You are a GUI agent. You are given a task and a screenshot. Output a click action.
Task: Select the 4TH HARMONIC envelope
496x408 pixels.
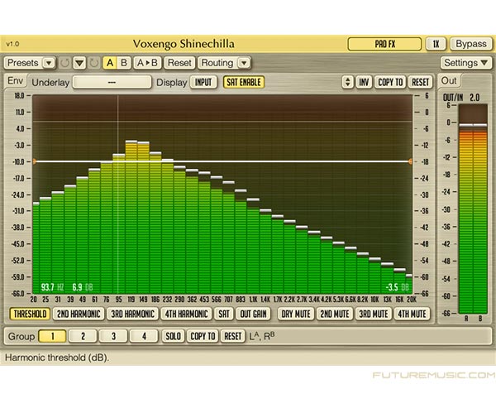point(186,314)
